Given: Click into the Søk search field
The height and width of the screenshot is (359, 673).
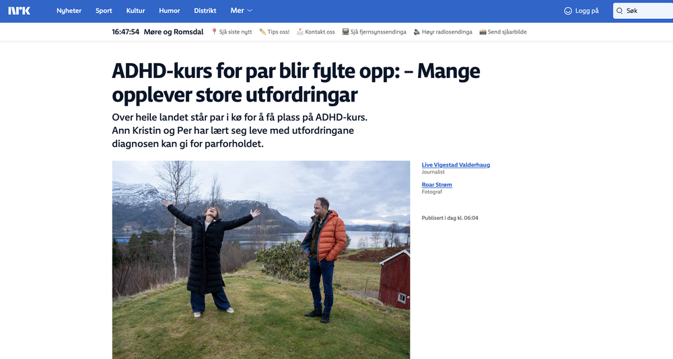Looking at the screenshot, I should pos(643,11).
